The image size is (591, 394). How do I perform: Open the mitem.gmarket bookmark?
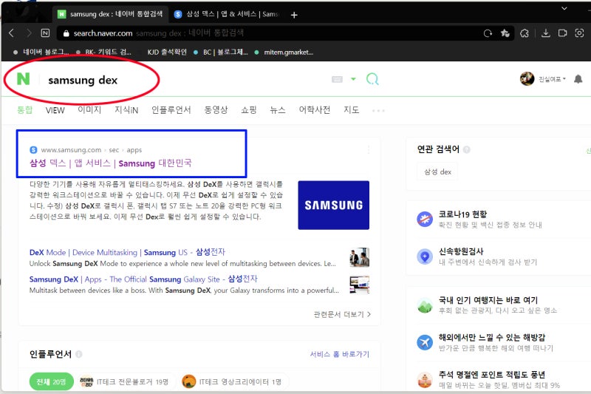click(x=284, y=52)
